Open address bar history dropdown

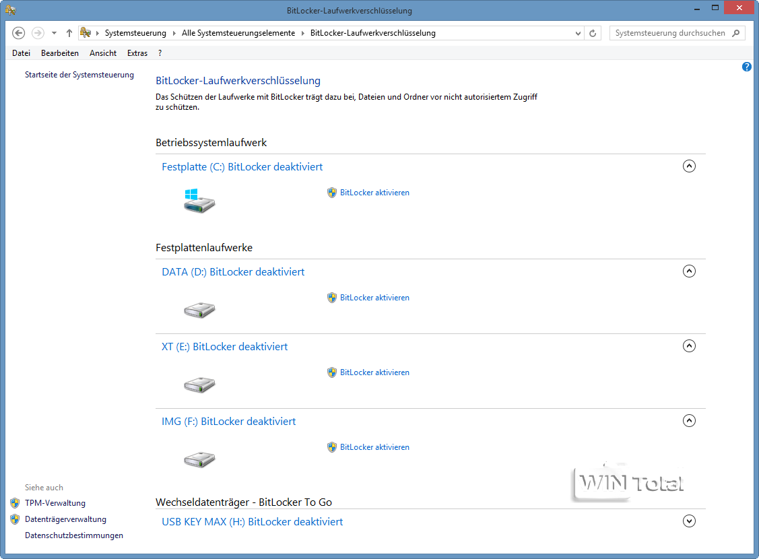coord(578,33)
